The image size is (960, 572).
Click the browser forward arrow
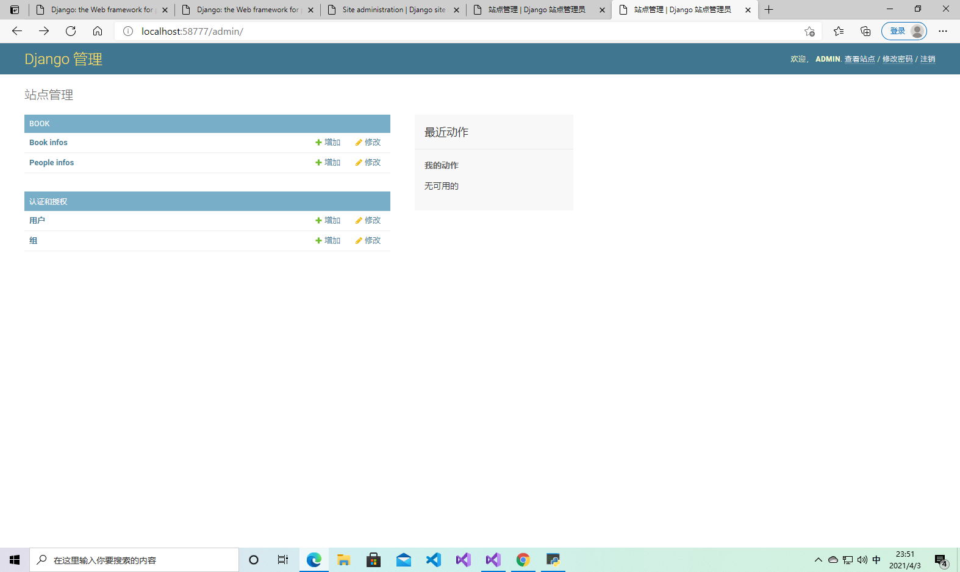point(44,31)
